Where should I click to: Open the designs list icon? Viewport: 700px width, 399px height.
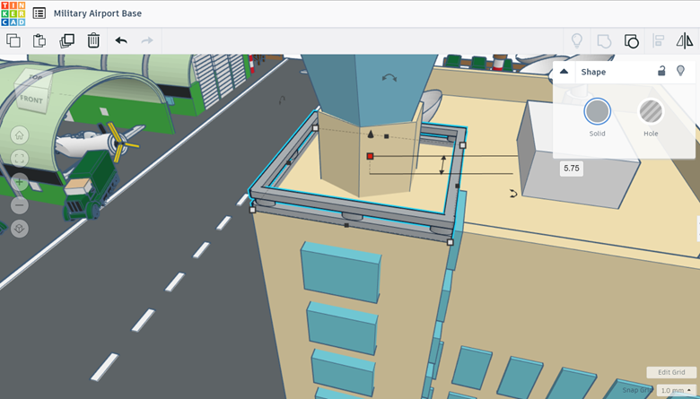[39, 13]
